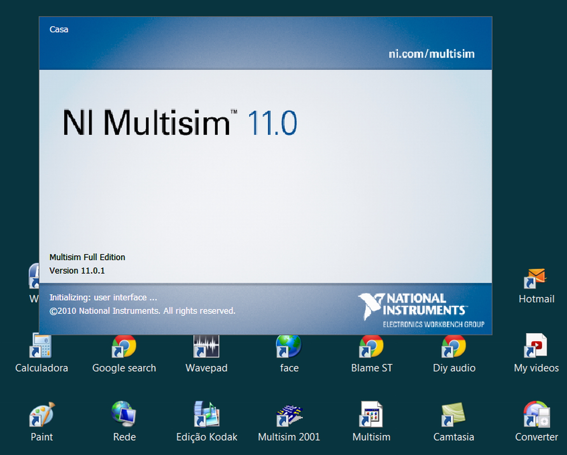The width and height of the screenshot is (567, 455).
Task: Click the ni.com/multisim link on the splash screen
Action: pyautogui.click(x=432, y=54)
